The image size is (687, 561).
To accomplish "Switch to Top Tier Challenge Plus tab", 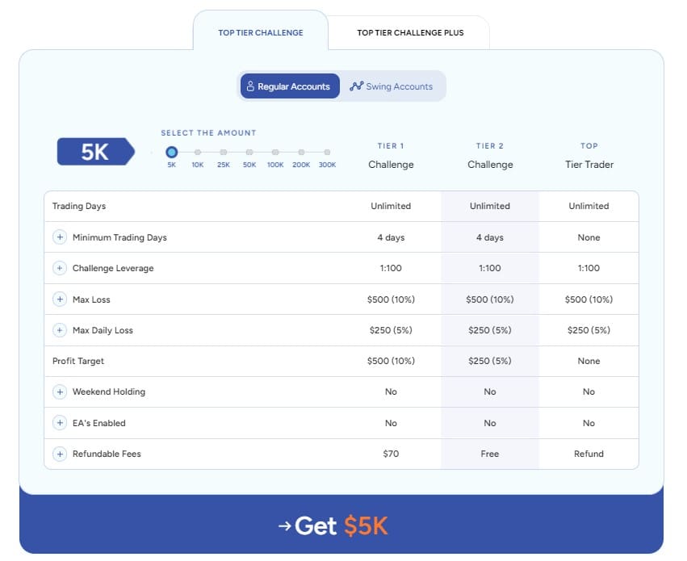I will [x=410, y=33].
